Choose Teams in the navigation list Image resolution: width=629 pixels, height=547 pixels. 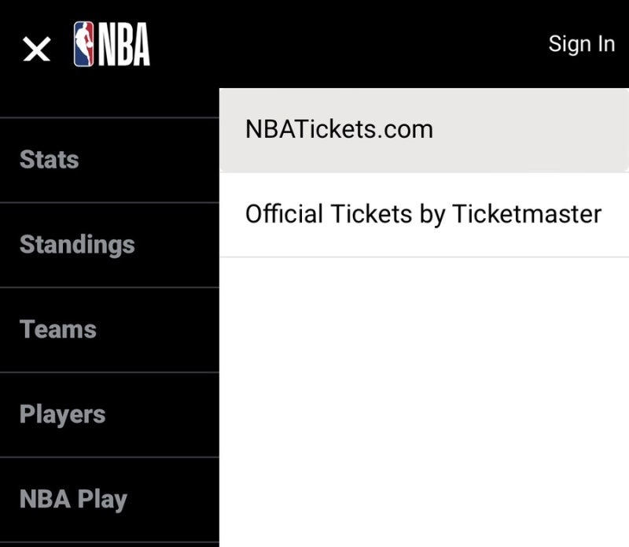click(58, 329)
